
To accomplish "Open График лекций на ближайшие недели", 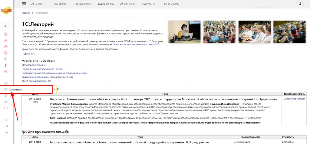I will (42, 69).
